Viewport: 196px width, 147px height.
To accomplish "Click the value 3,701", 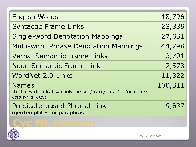I will [x=175, y=56].
